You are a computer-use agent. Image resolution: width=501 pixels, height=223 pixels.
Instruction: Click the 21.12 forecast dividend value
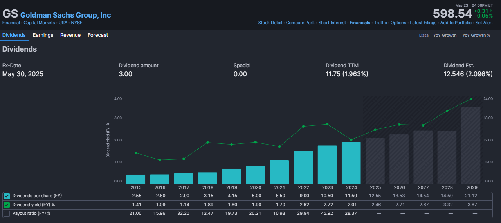tap(470, 196)
